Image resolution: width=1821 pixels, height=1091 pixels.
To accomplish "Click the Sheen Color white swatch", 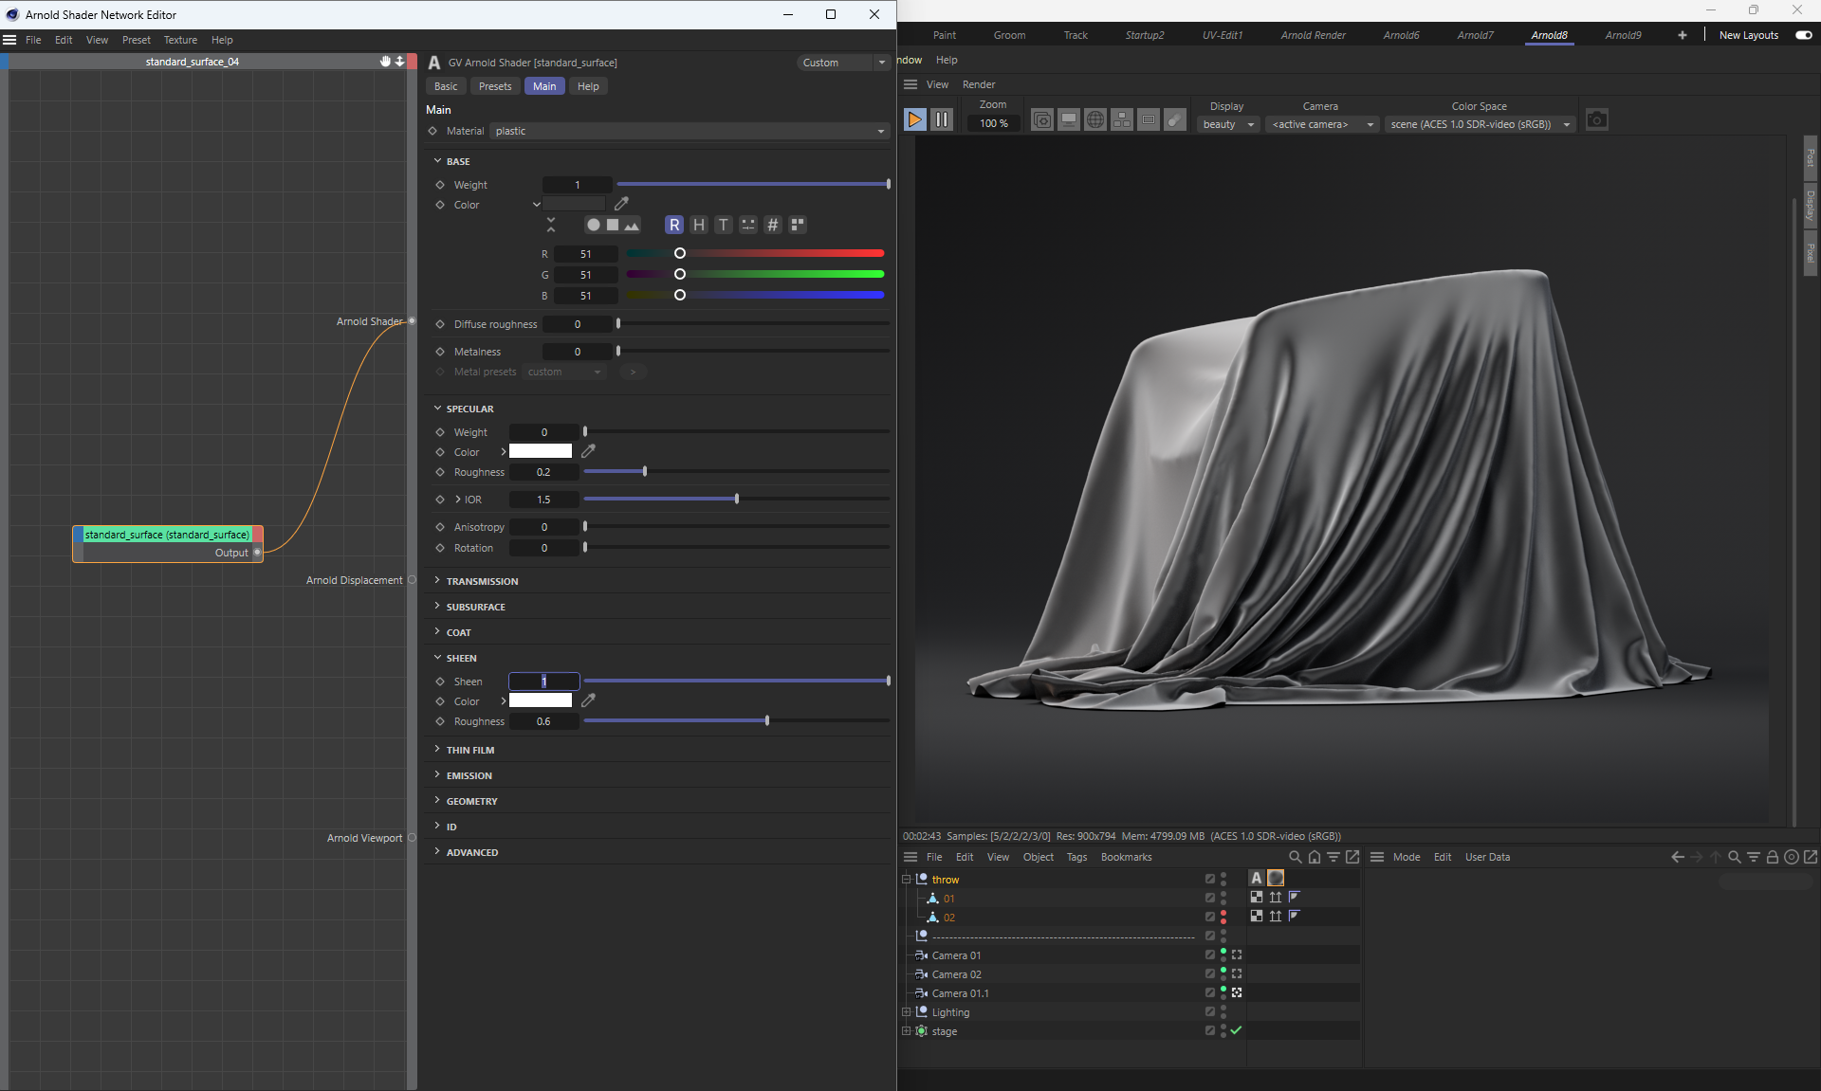I will (x=541, y=701).
